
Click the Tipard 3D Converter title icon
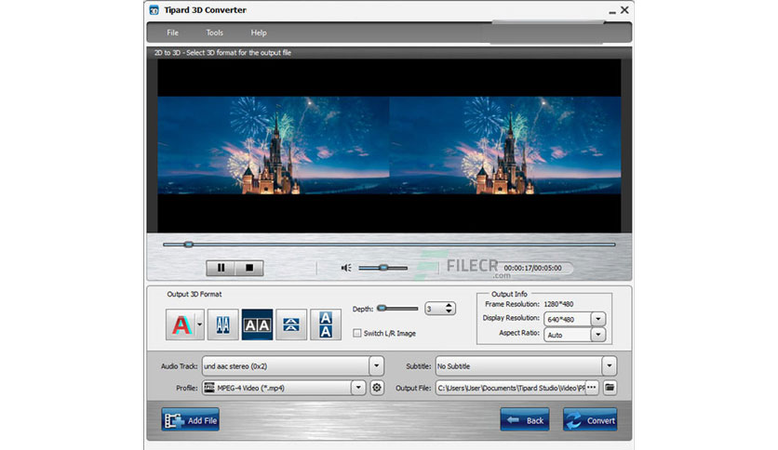[x=154, y=10]
